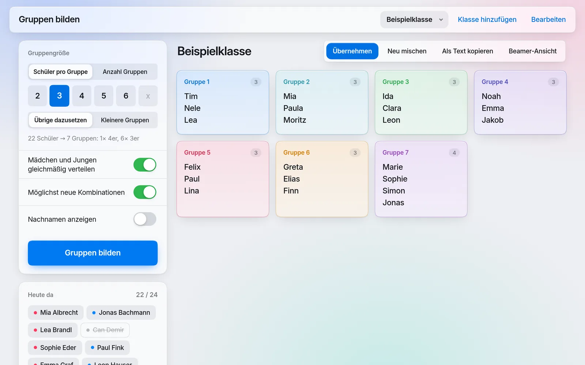Click the 22 / 24 attendance count
Image resolution: width=585 pixels, height=365 pixels.
[x=147, y=295]
